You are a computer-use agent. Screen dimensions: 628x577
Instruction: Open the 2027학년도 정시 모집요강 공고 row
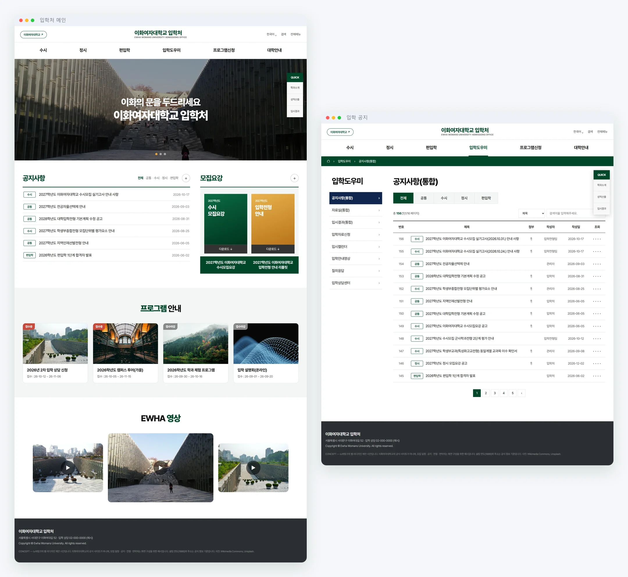click(x=499, y=363)
